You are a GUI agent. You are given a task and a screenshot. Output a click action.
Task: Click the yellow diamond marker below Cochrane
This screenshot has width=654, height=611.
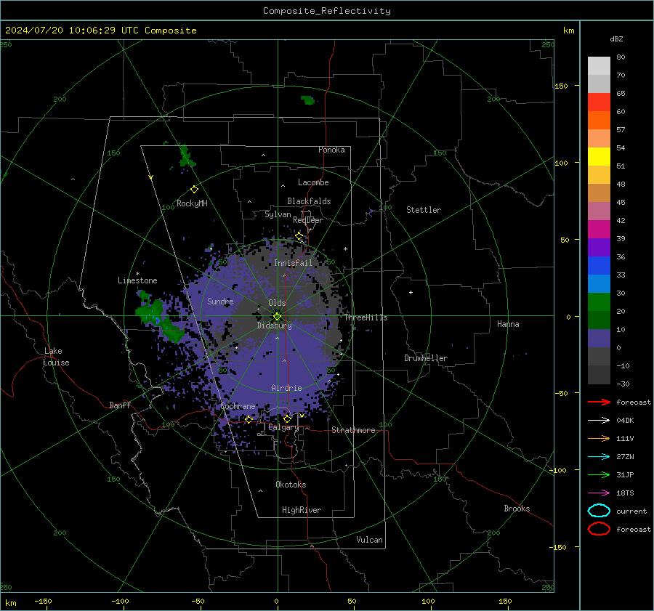pos(249,420)
